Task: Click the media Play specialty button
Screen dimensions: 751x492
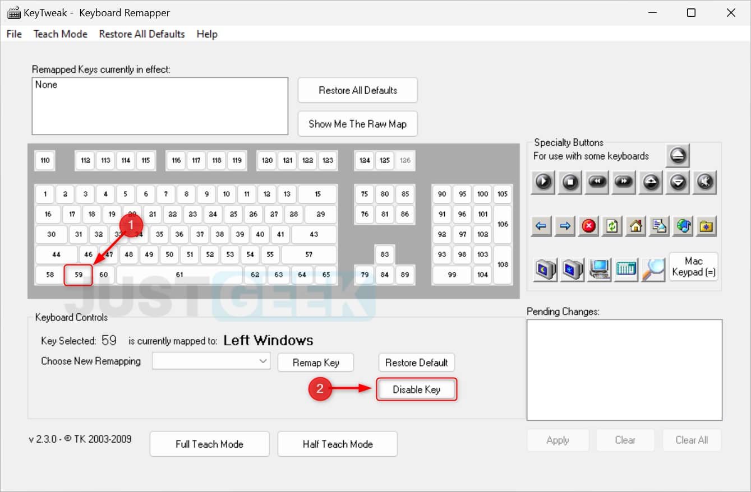Action: coord(543,183)
